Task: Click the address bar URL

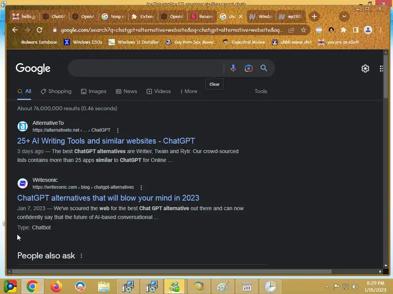Action: pyautogui.click(x=172, y=30)
